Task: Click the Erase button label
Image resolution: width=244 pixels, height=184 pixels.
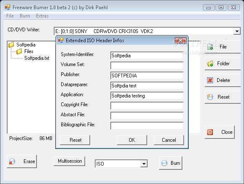Action: click(29, 161)
